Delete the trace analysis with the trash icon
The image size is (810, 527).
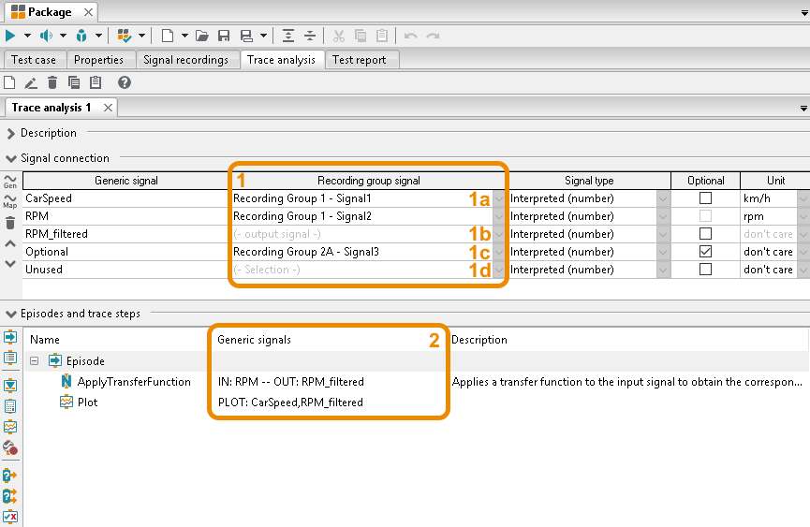click(x=52, y=82)
